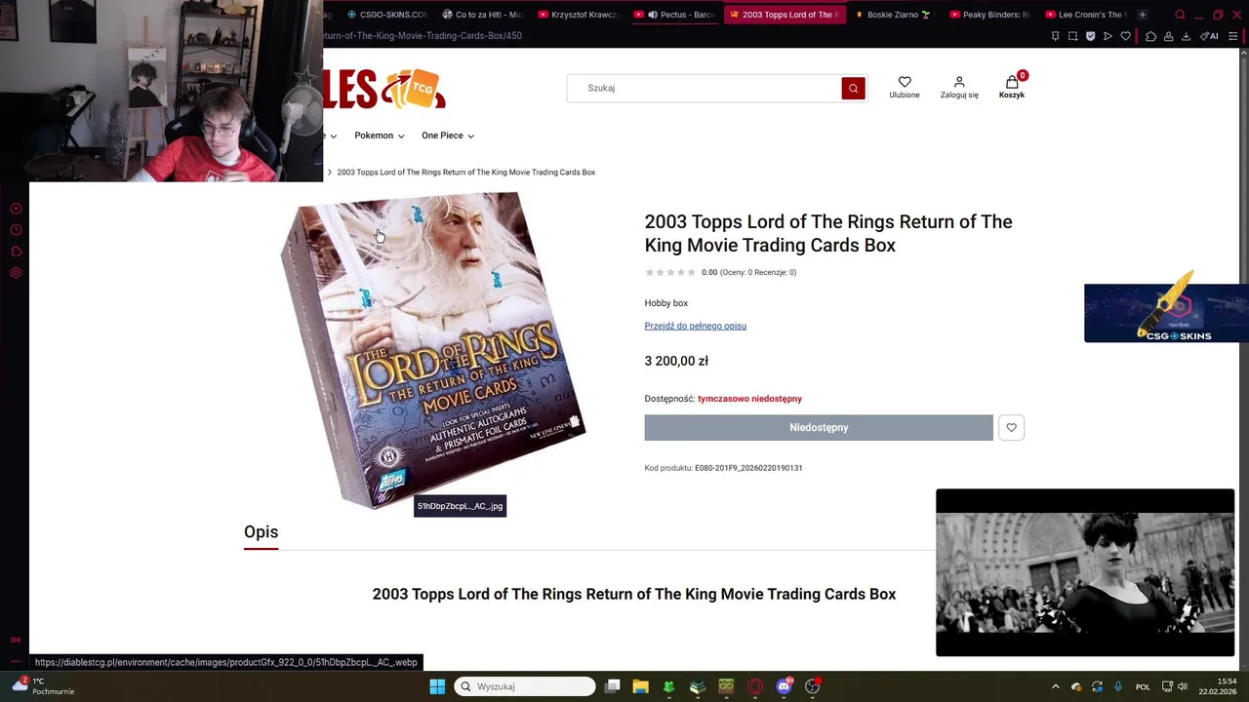Click price text 3 200,00 zł
The height and width of the screenshot is (702, 1249).
tap(676, 361)
